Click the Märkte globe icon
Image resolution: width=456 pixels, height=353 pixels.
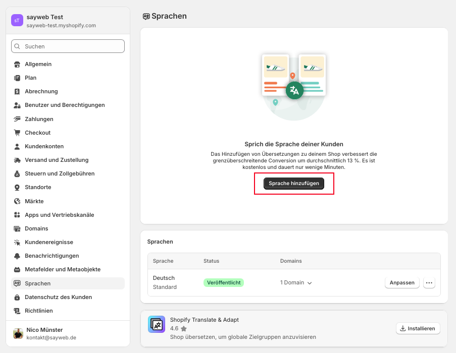pos(17,201)
